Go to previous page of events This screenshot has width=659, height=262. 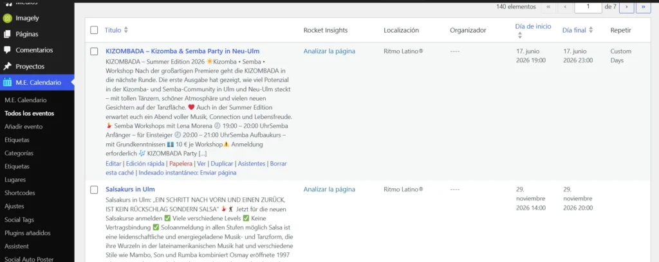pyautogui.click(x=565, y=6)
